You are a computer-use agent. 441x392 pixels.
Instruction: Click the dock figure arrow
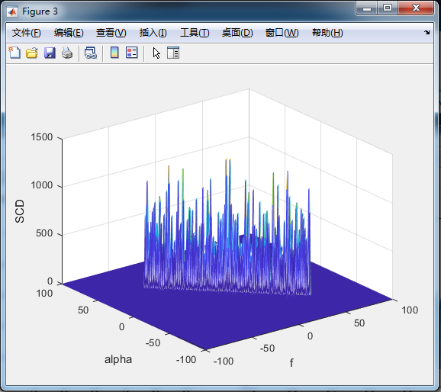[427, 32]
